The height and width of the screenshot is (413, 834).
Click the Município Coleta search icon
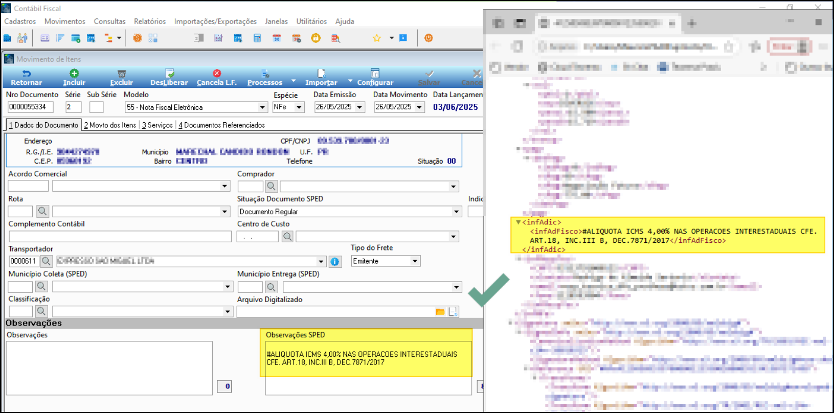tap(41, 287)
